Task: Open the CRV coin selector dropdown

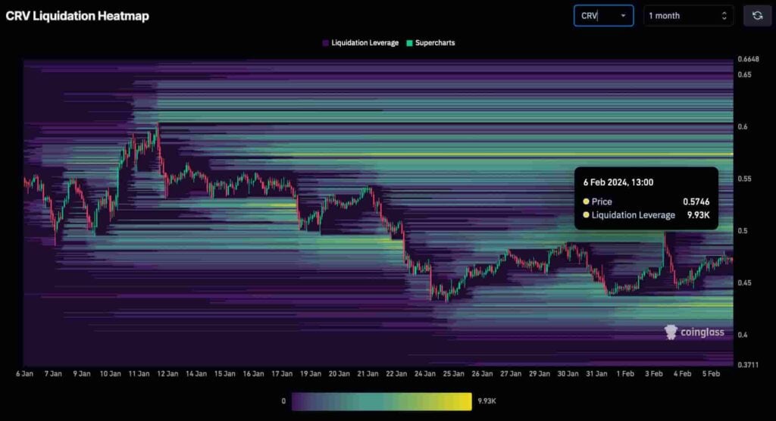Action: (x=603, y=16)
